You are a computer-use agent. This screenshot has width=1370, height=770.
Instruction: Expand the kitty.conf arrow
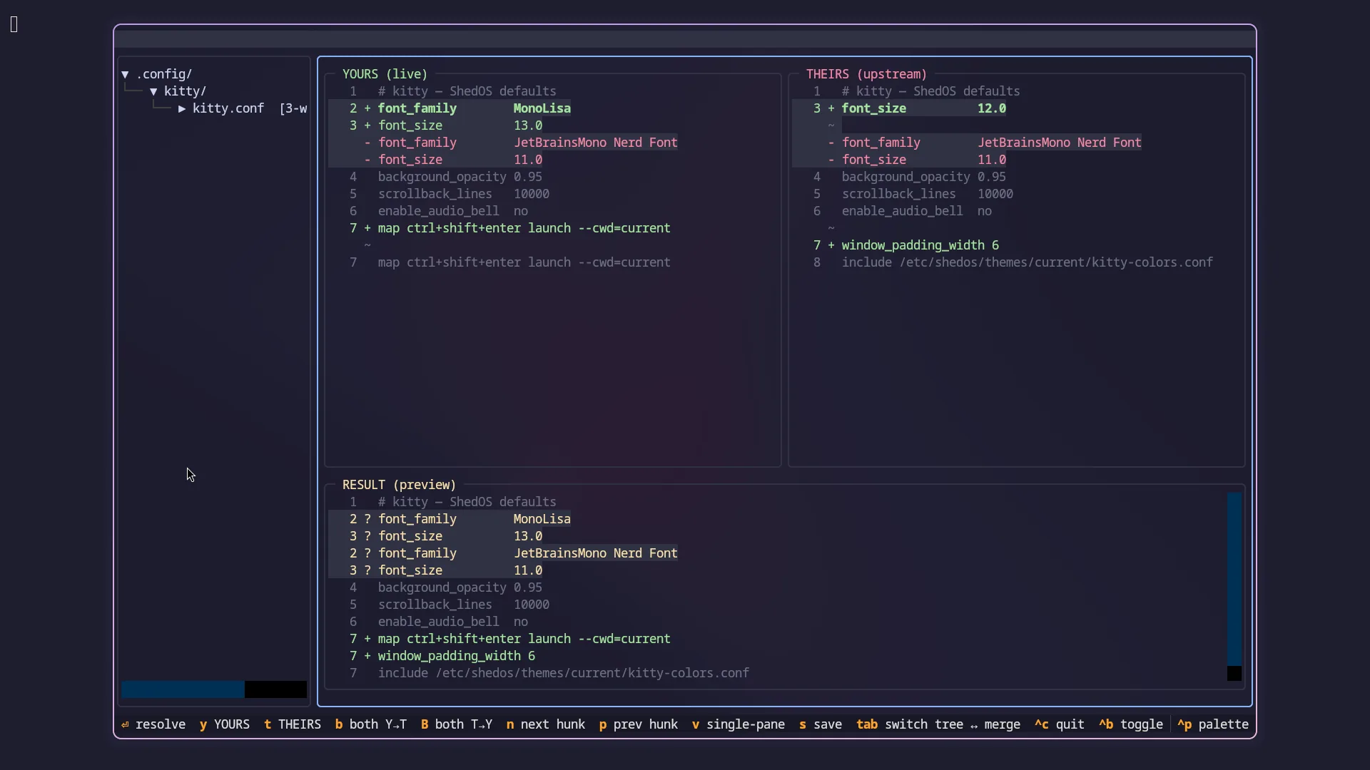182,108
